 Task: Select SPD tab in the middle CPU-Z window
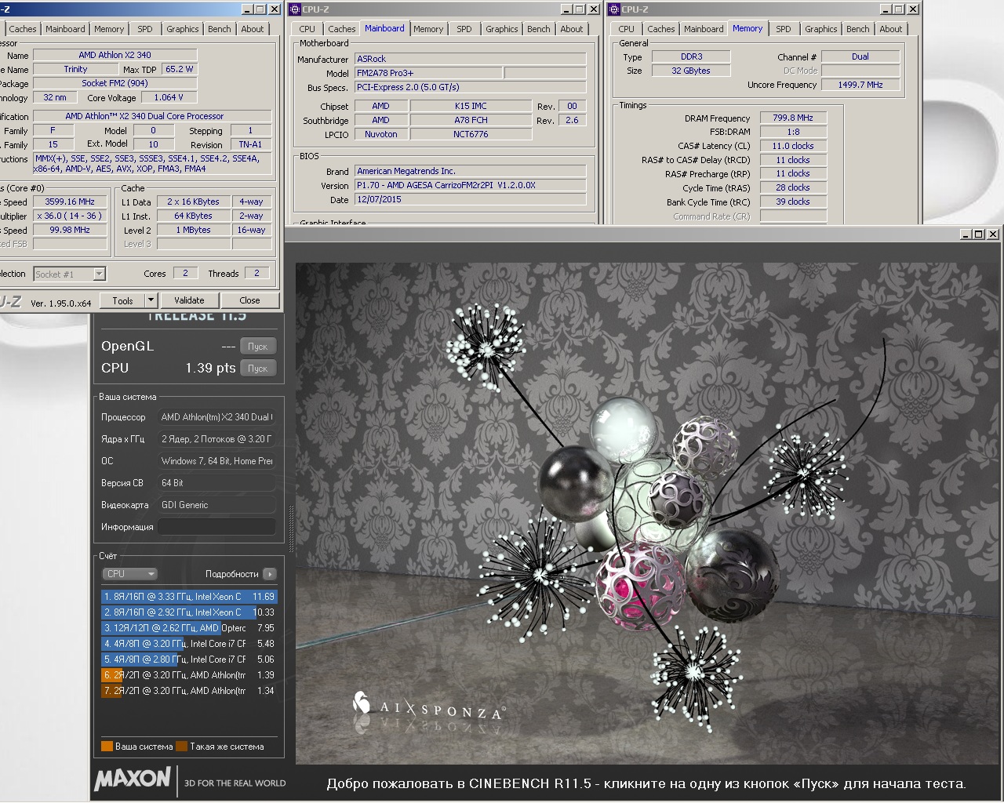pyautogui.click(x=464, y=29)
